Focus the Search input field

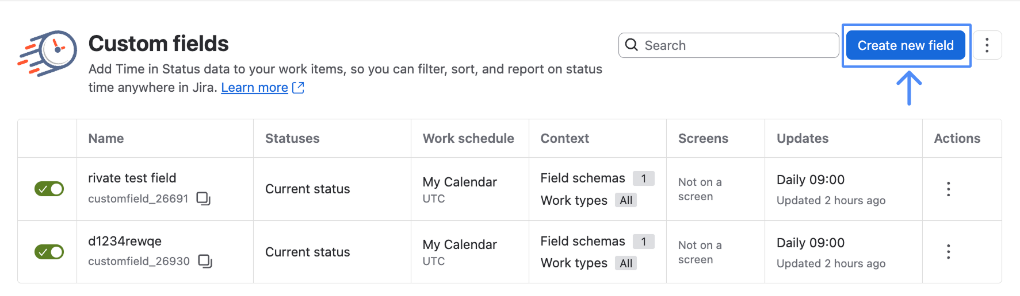coord(728,45)
